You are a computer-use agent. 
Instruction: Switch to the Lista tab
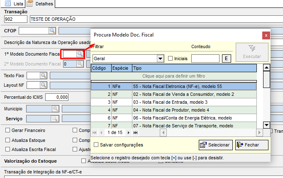(x=14, y=3)
